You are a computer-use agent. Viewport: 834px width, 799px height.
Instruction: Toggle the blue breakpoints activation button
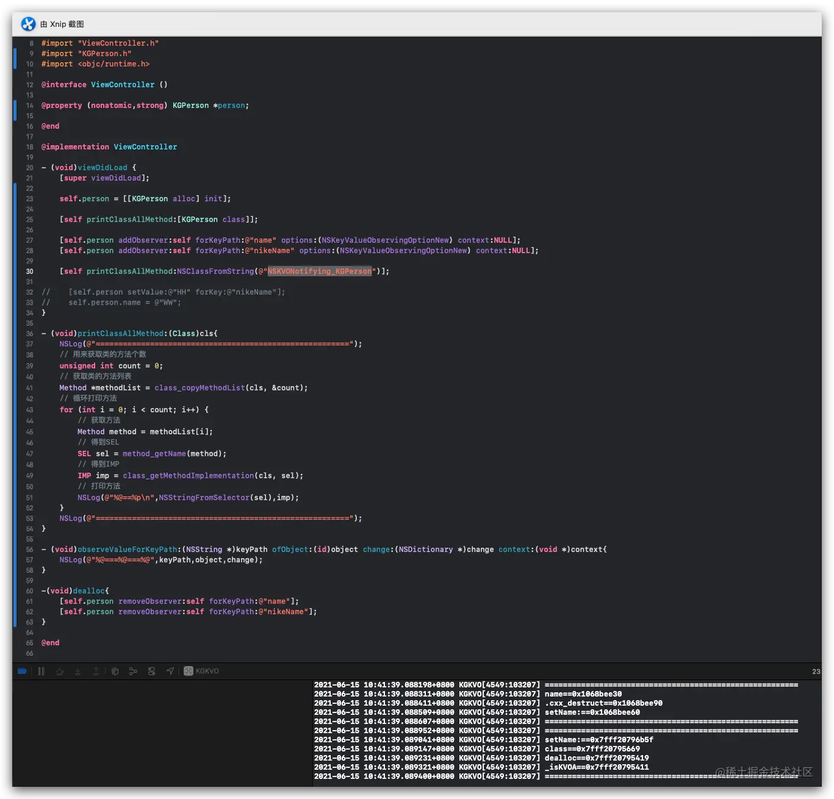22,671
